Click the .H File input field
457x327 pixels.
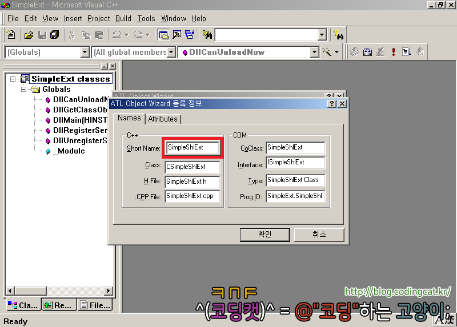pos(193,181)
